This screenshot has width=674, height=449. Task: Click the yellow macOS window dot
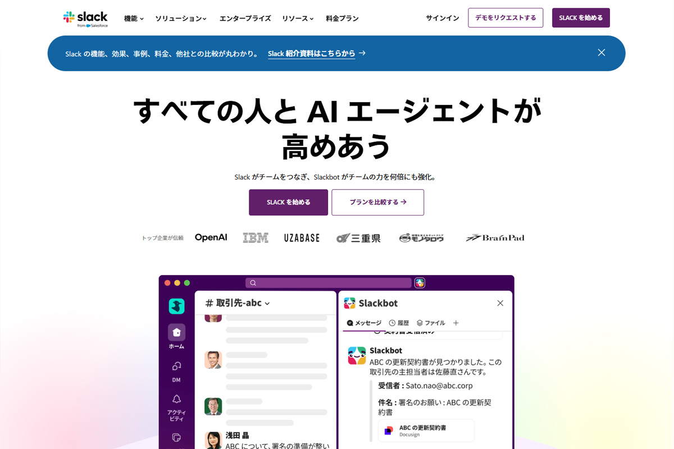(x=177, y=283)
